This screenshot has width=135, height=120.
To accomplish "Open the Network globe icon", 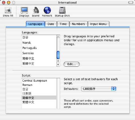I will 47,10.
